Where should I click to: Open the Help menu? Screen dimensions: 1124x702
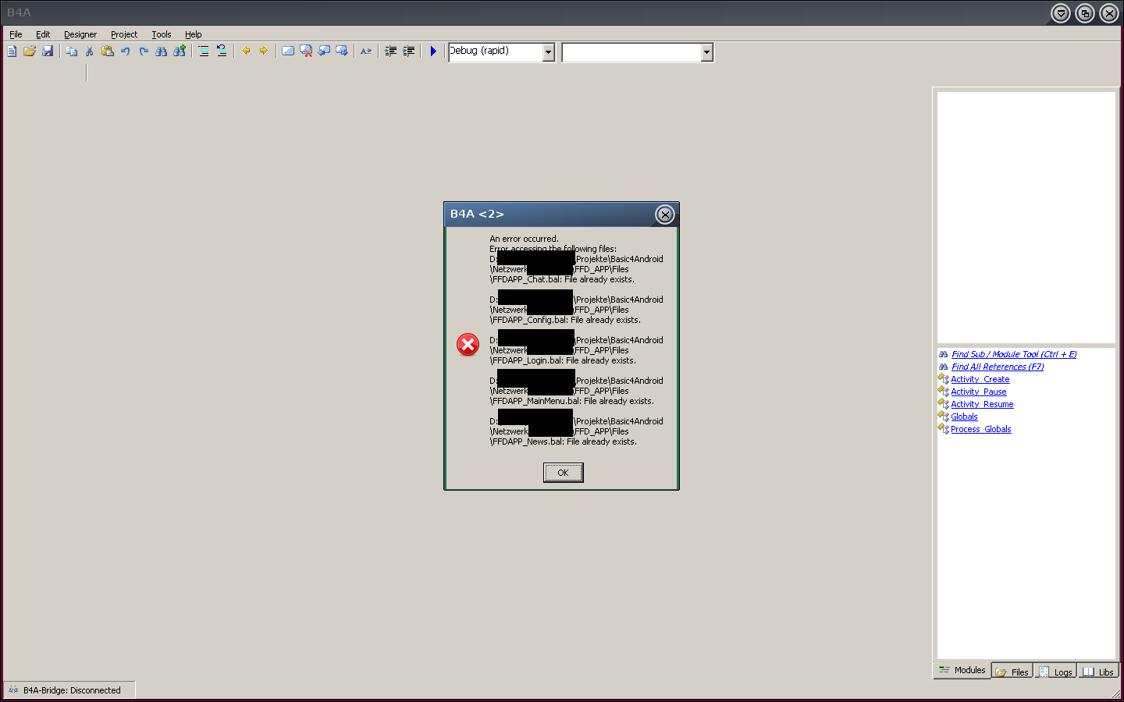pos(193,34)
